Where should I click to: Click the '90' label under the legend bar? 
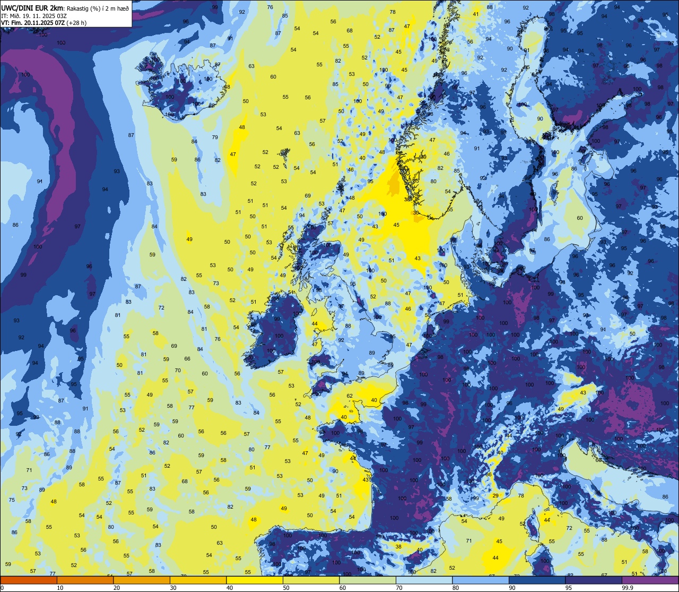512,588
